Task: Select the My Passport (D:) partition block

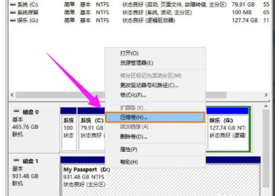Action: tap(160, 177)
